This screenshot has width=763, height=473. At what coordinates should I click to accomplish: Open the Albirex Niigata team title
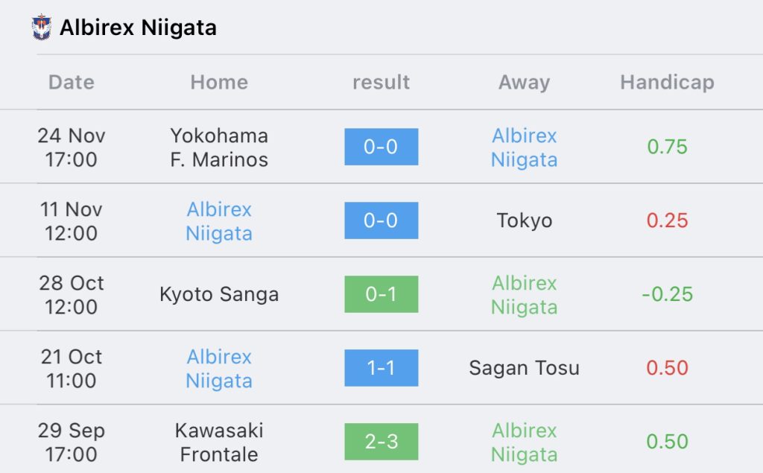click(x=138, y=28)
